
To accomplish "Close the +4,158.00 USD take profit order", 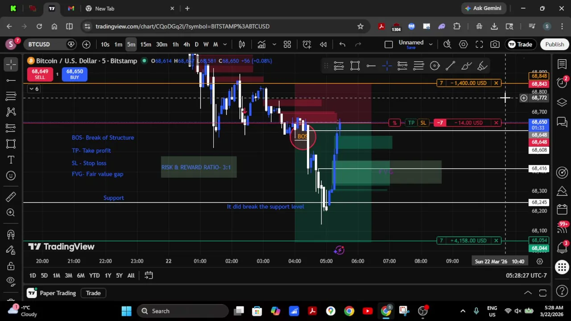I will point(496,240).
